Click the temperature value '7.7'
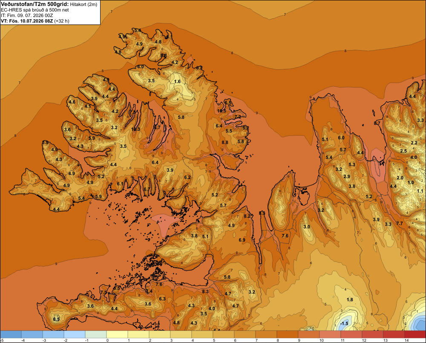 [400, 223]
